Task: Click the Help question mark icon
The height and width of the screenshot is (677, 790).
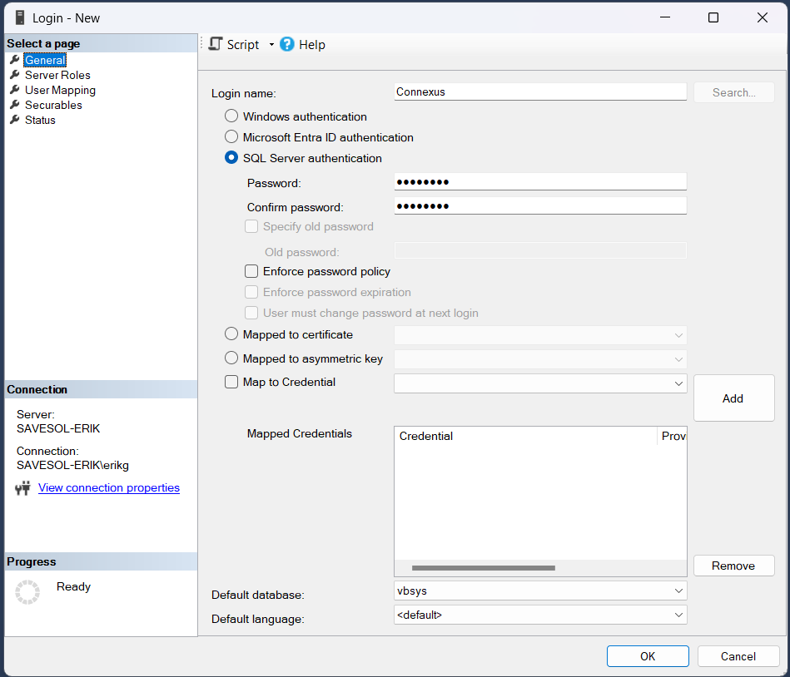Action: (x=287, y=44)
